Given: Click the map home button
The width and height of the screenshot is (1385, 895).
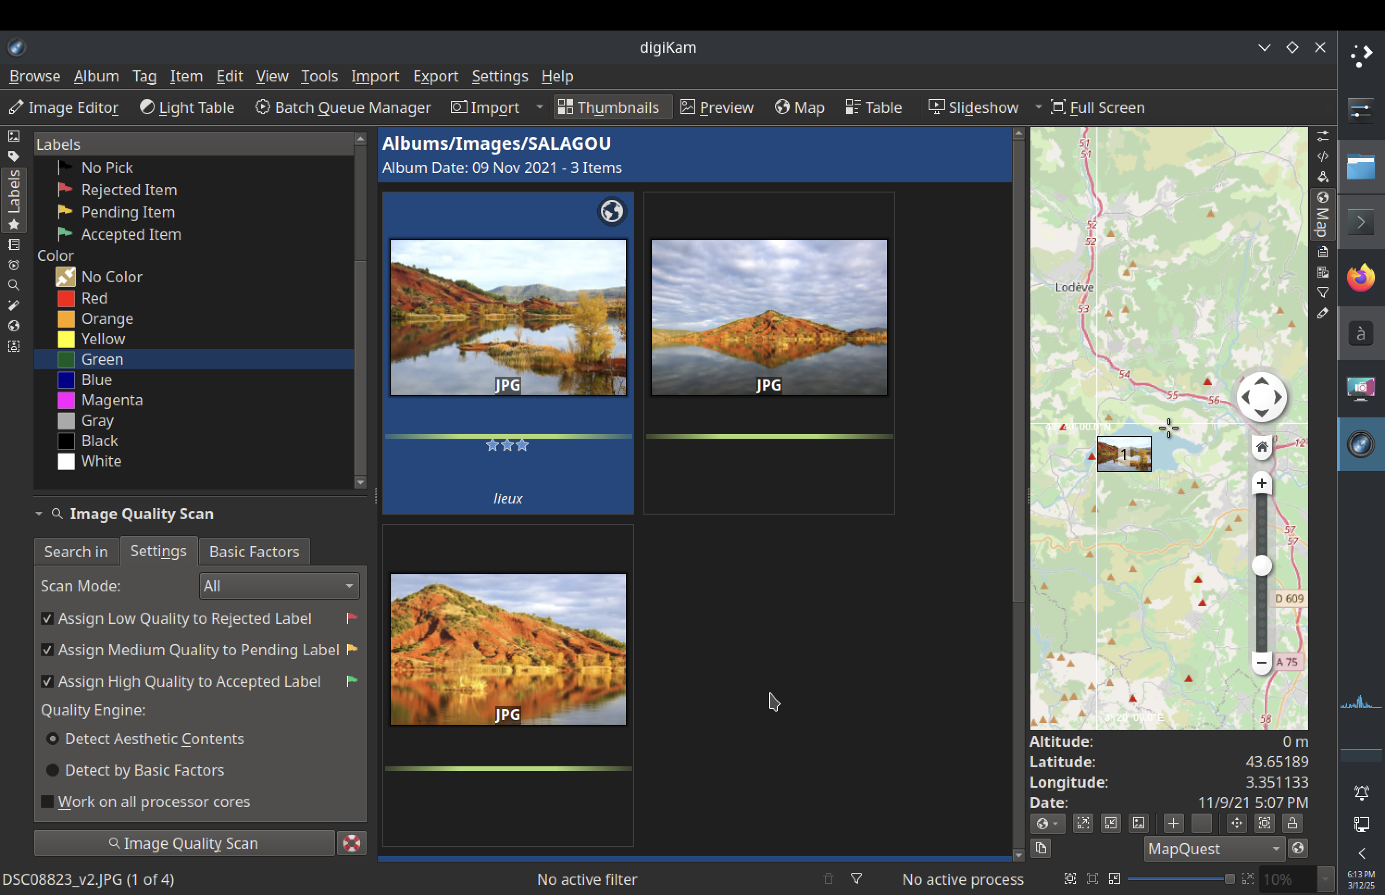Looking at the screenshot, I should pos(1261,447).
